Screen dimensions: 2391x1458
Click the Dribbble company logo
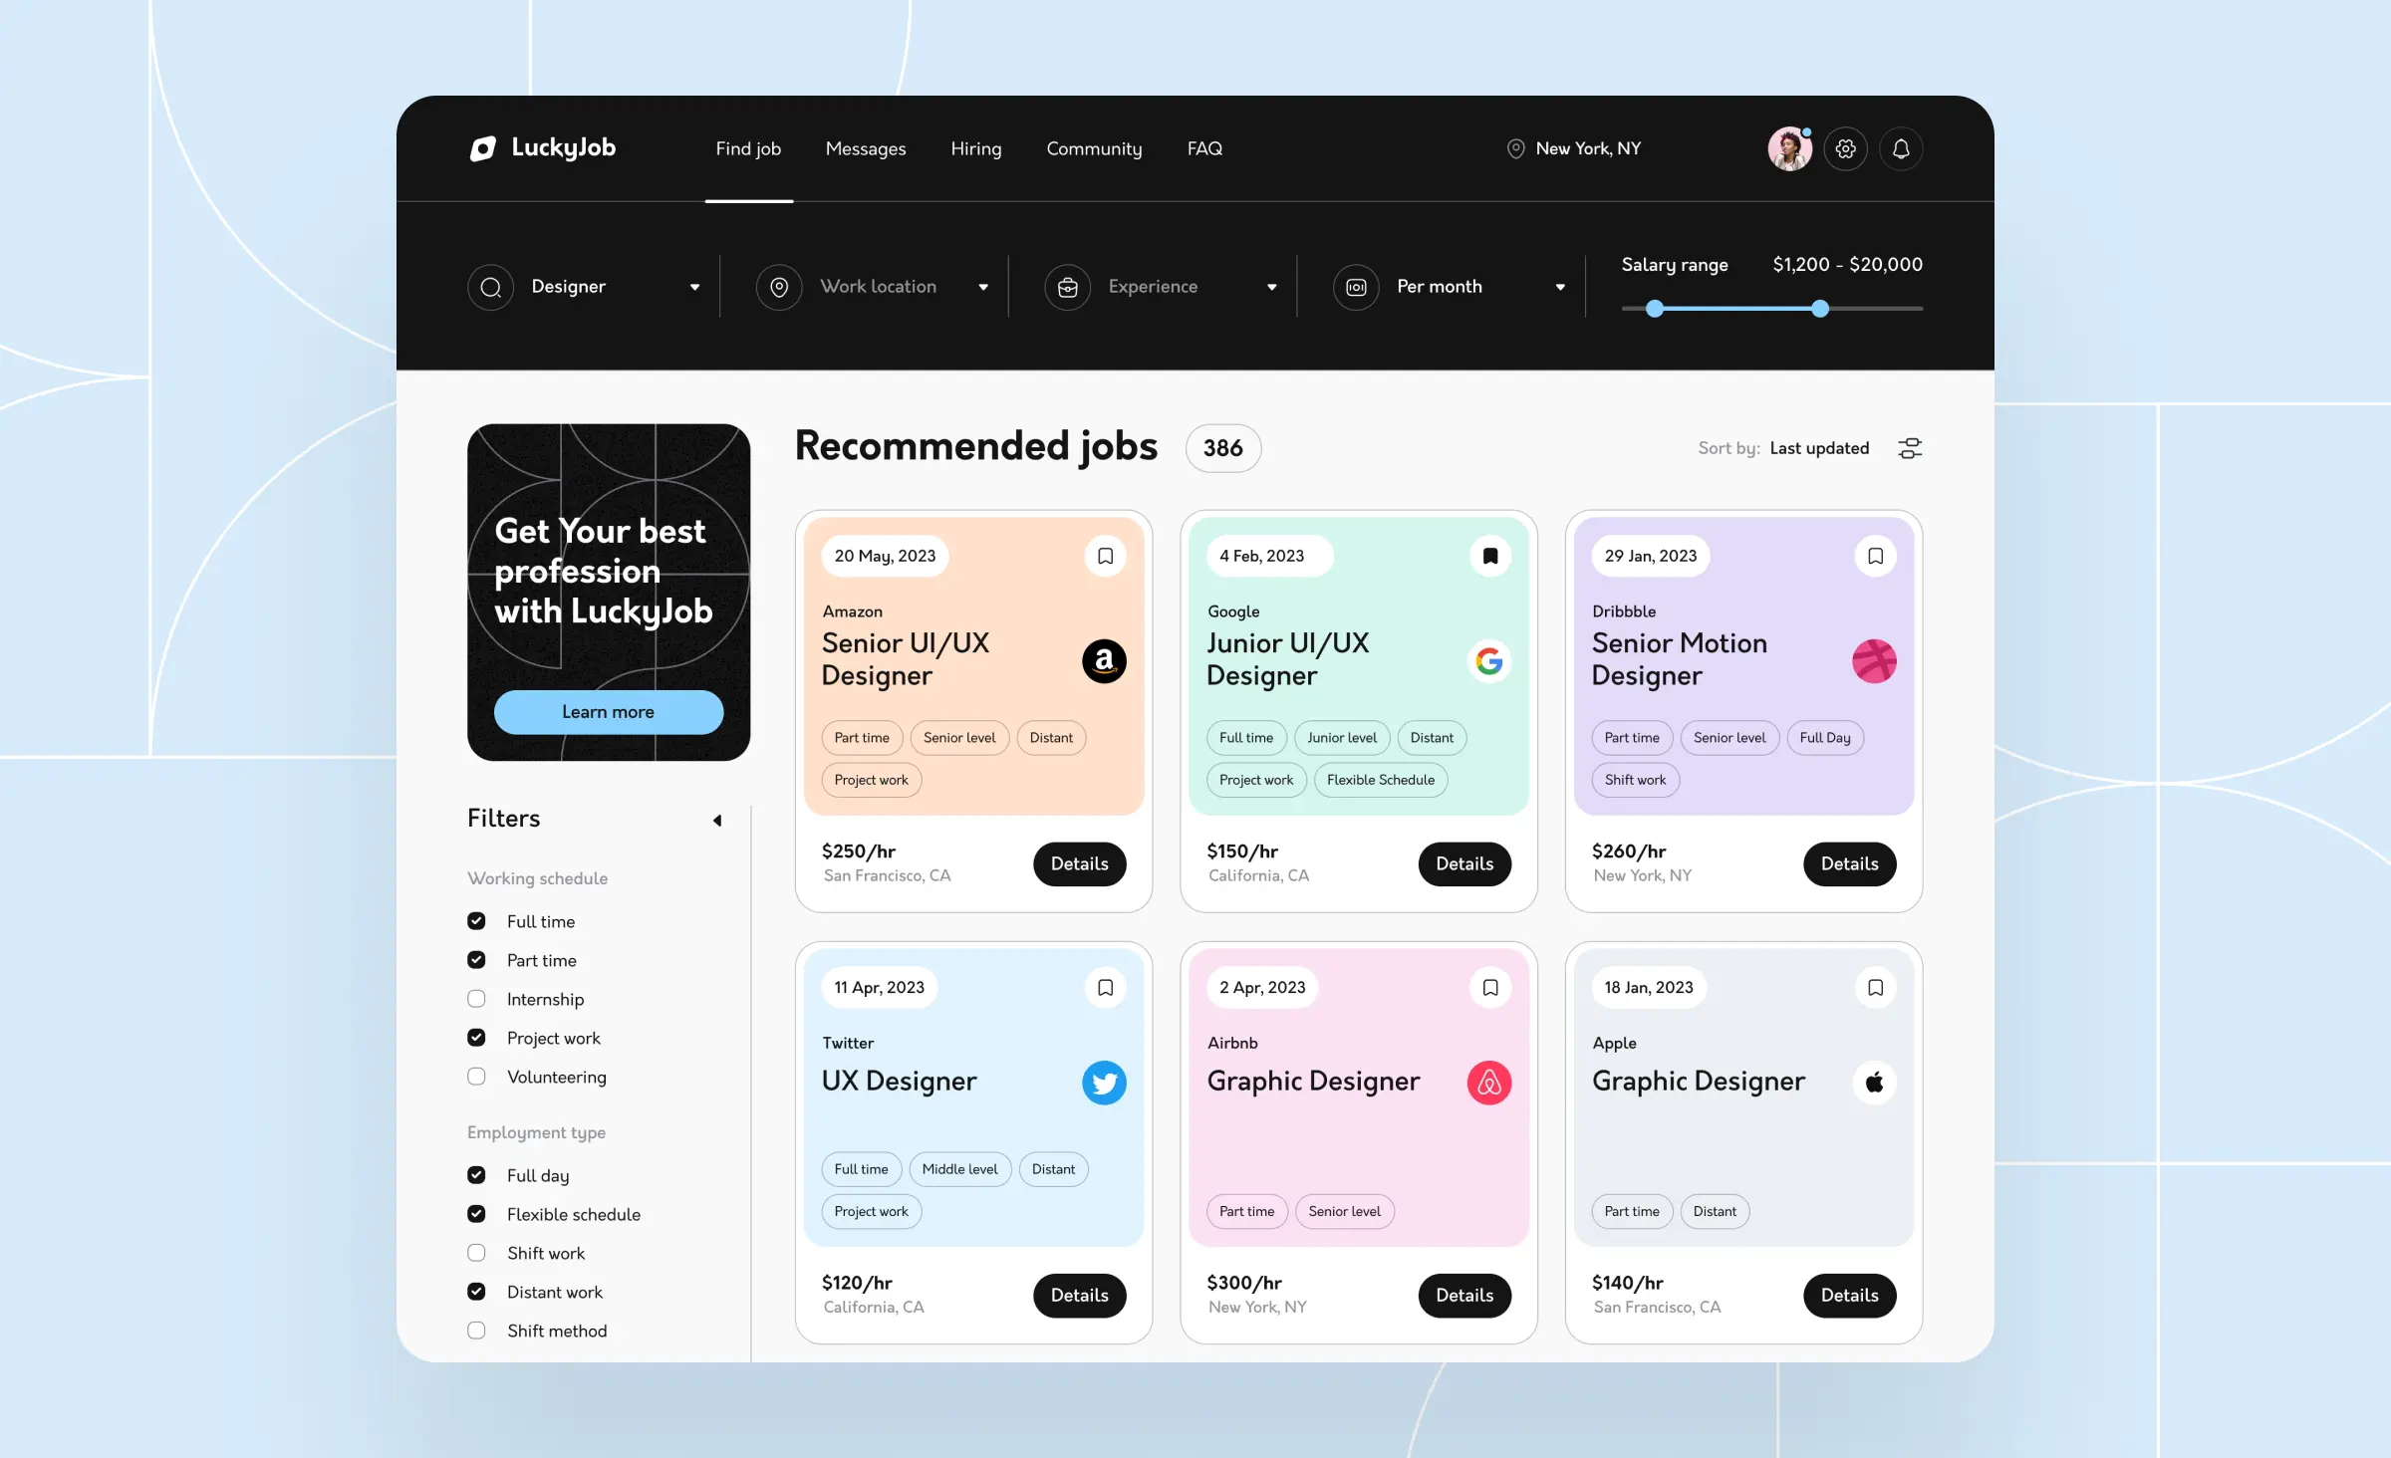click(1874, 661)
